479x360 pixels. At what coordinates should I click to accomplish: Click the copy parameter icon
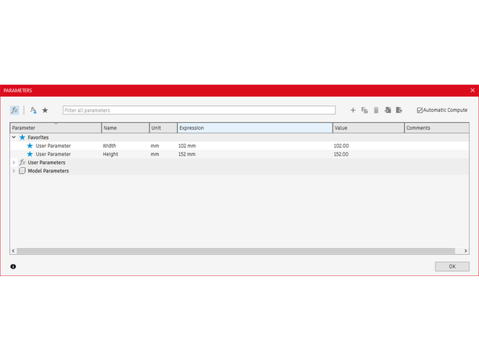click(x=365, y=111)
